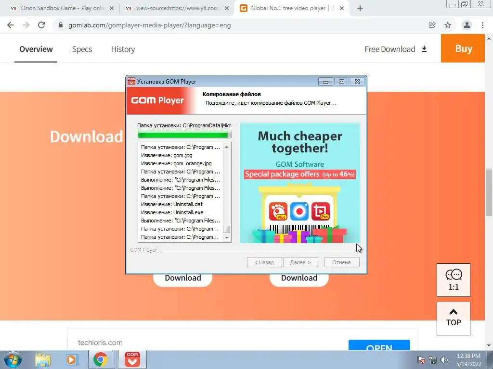This screenshot has width=493, height=369.
Task: Go back to the previous page
Action: point(11,25)
